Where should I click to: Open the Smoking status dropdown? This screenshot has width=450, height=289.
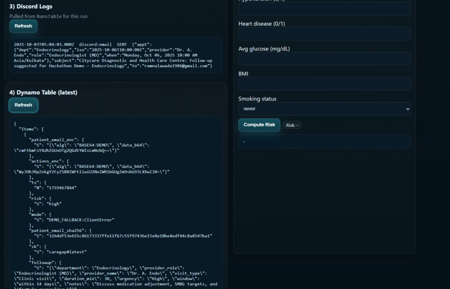click(x=324, y=109)
